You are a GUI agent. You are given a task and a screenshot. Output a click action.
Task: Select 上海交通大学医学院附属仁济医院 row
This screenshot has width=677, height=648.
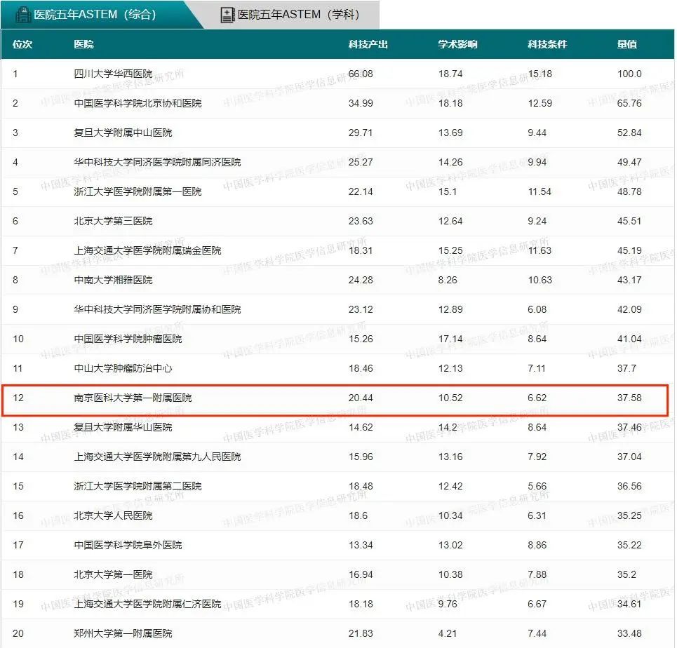(337, 604)
